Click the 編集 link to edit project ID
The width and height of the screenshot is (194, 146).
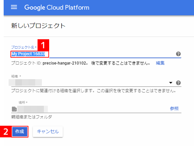160,63
